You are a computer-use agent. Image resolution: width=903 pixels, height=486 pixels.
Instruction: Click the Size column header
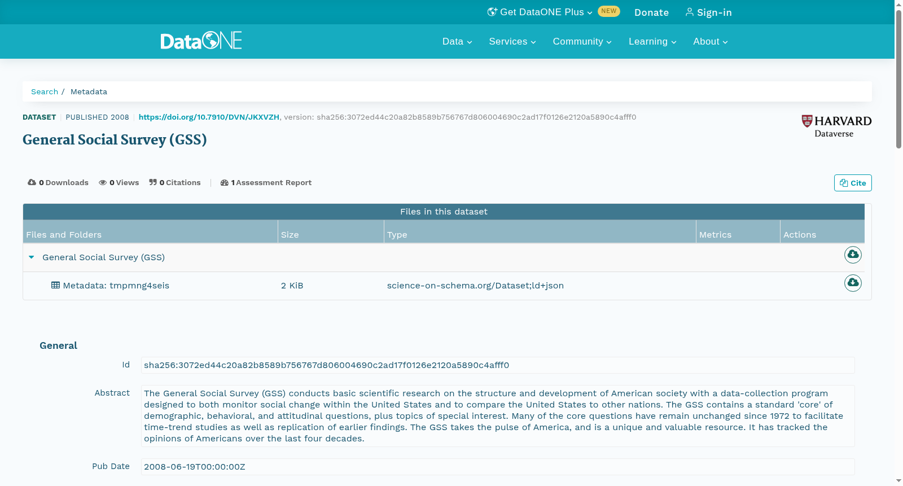(x=331, y=231)
